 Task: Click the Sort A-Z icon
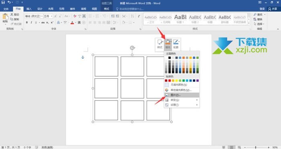tap(132, 16)
